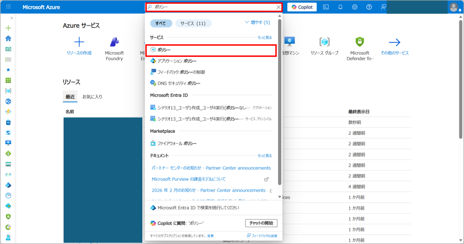Open Entra ID result tagged アプリケーション

point(211,107)
